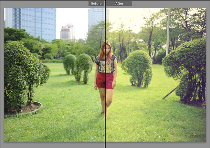Viewport: 210px width, 148px height.
Task: Click the Before side of the photo
Action: coord(54,75)
